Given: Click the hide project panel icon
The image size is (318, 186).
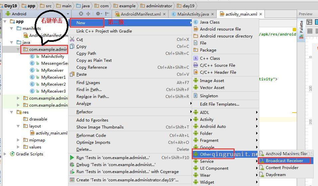Looking at the screenshot, I should tap(107, 14).
